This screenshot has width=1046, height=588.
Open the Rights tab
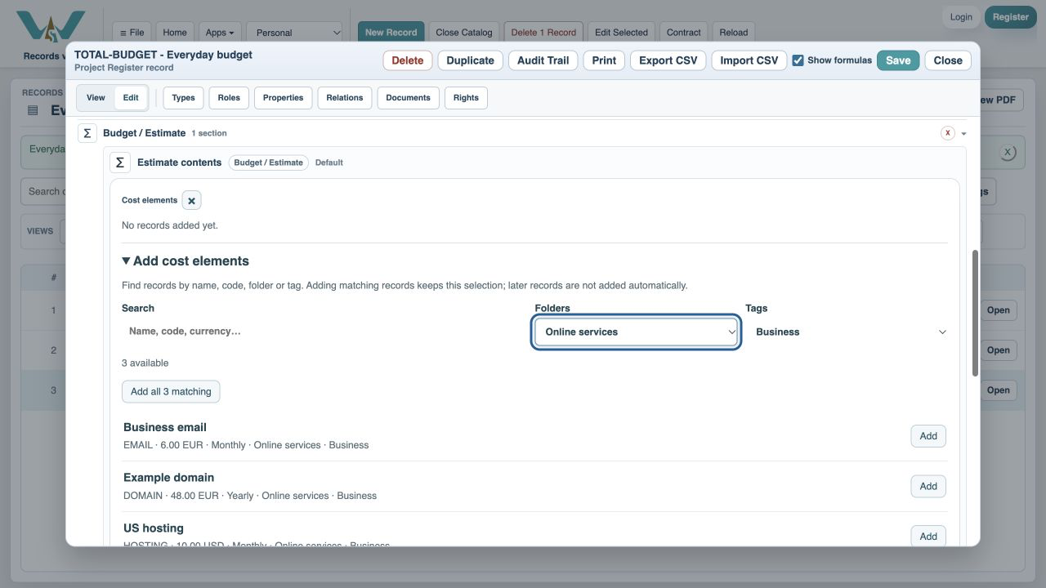tap(466, 98)
